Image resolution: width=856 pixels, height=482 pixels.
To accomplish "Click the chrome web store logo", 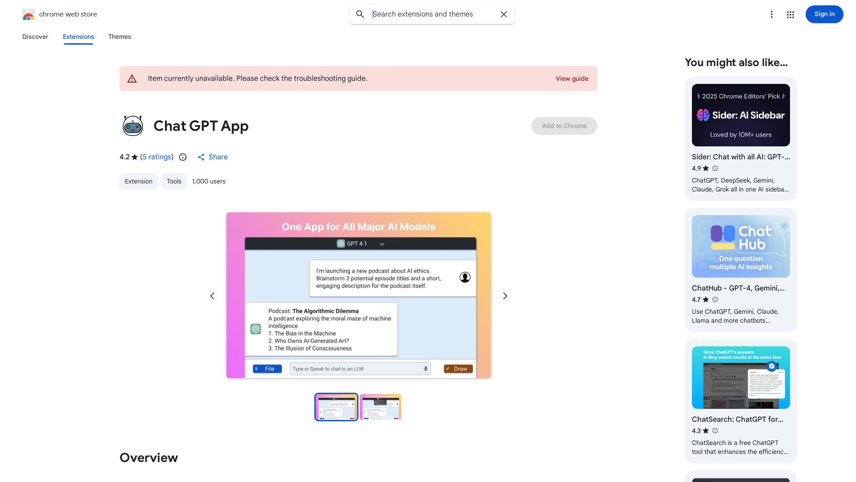I will 59,14.
